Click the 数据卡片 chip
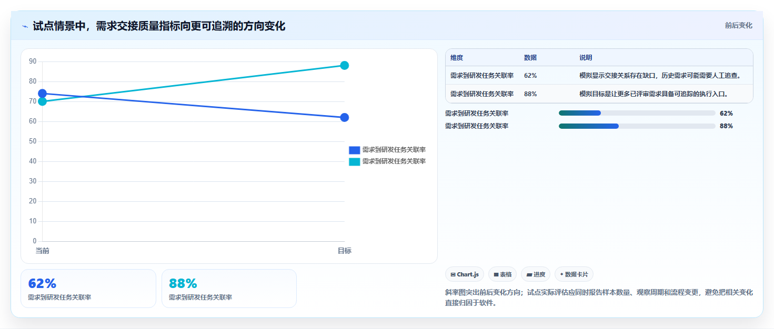 tap(574, 274)
